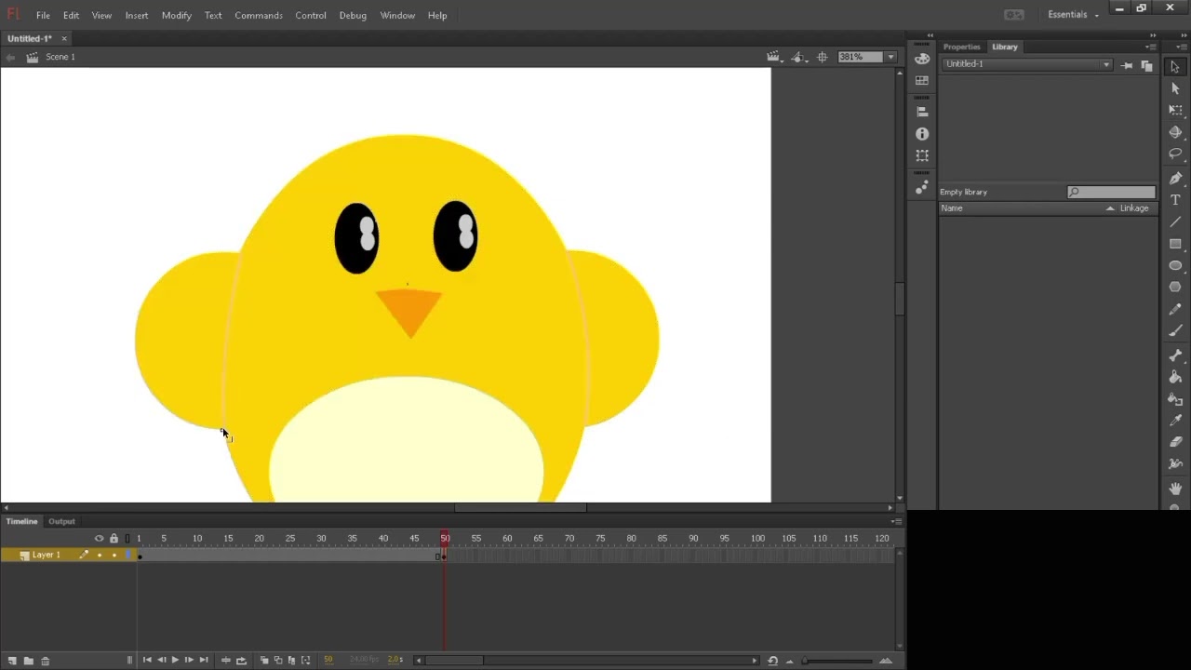This screenshot has width=1191, height=670.
Task: Switch to the Properties tab
Action: click(961, 47)
